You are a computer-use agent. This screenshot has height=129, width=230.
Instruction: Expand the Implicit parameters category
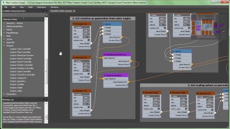4,26
